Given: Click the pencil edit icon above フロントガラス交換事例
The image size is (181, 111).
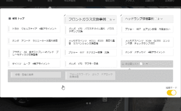Looking at the screenshot, I should coord(65,16).
